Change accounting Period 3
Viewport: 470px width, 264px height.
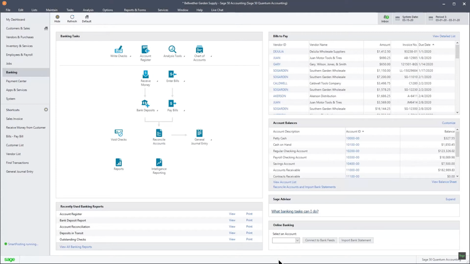click(x=447, y=19)
